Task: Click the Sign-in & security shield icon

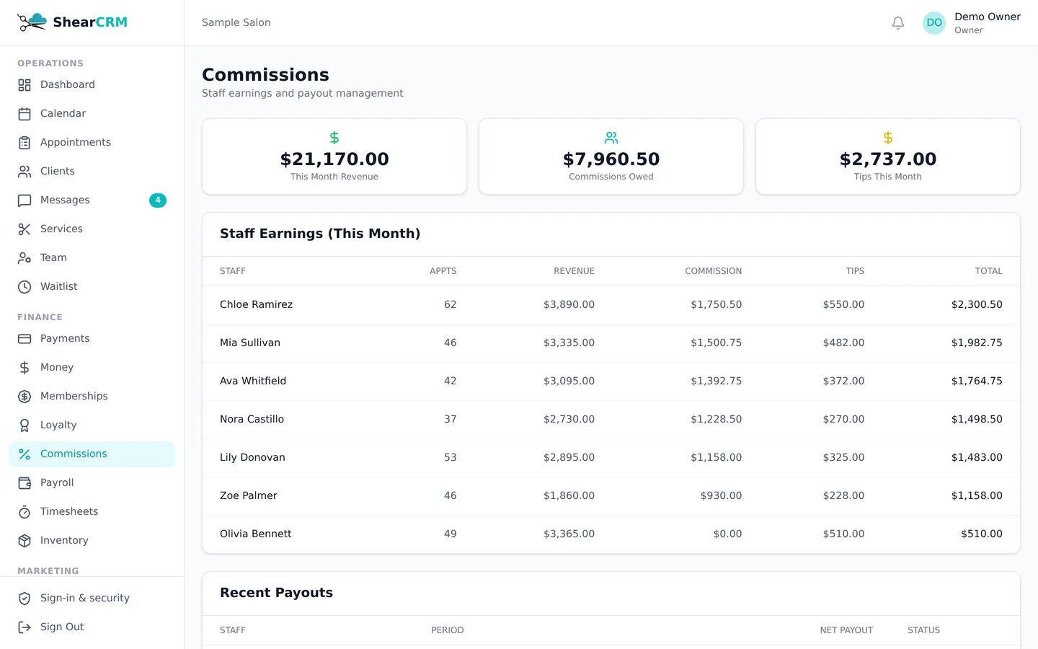Action: [x=25, y=599]
